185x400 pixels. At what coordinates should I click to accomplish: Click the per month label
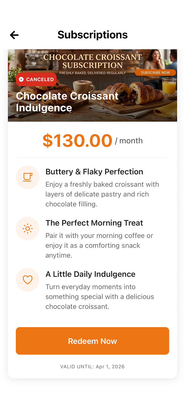(x=129, y=141)
